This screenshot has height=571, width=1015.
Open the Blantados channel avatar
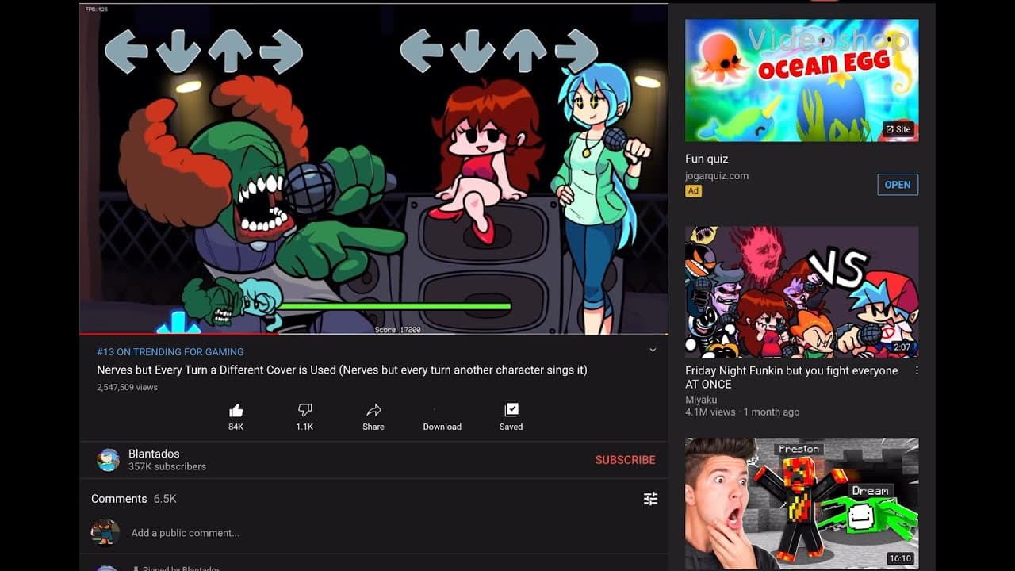coord(108,460)
